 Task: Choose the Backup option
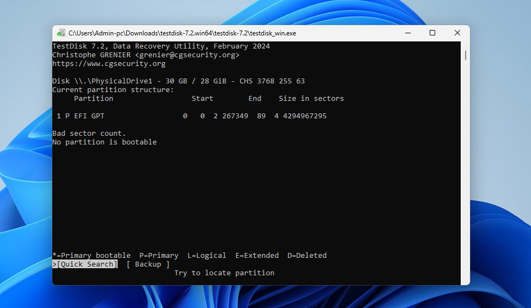[x=148, y=264]
